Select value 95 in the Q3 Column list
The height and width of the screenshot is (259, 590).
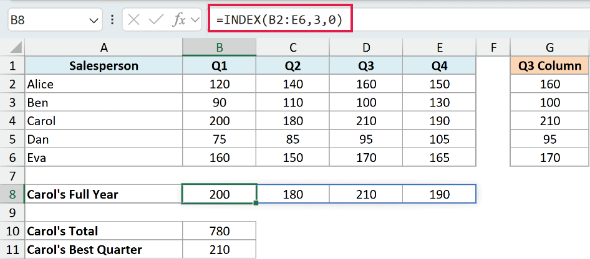pyautogui.click(x=549, y=139)
